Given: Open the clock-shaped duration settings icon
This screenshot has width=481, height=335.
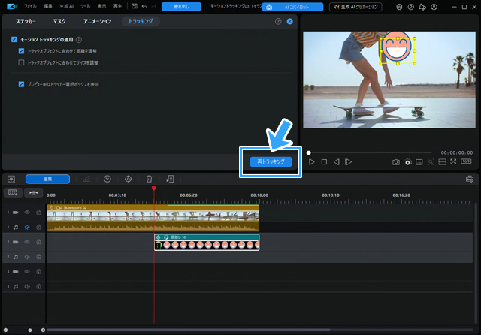Looking at the screenshot, I should click(107, 179).
